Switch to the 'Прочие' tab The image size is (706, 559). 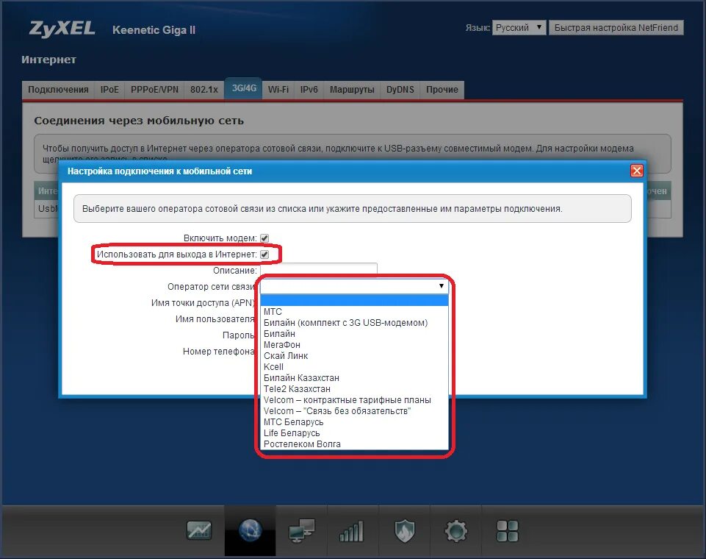(442, 90)
